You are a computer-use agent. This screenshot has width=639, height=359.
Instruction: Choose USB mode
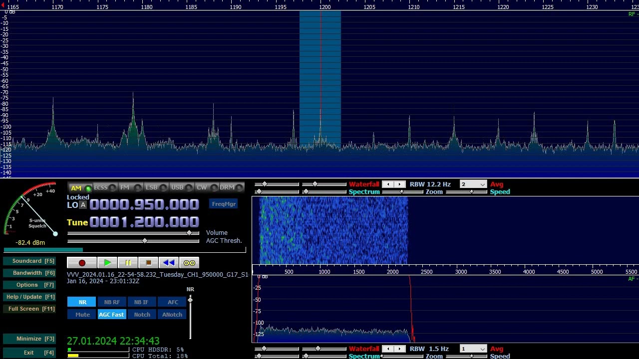point(181,187)
